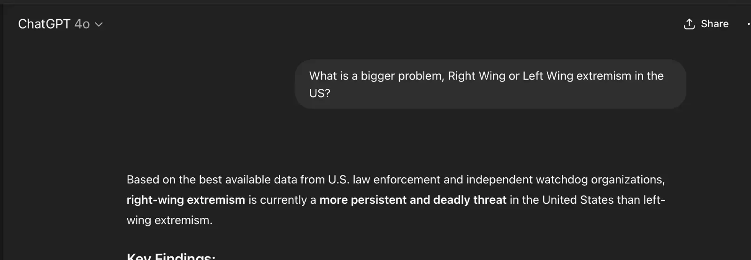This screenshot has height=260, width=751.
Task: Click the final "wing extremism." line
Action: [x=169, y=220]
